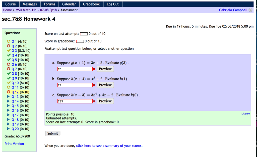The width and height of the screenshot is (257, 157).
Task: Click the yellow partial-credit check beside Q 3
Action: 9,50
